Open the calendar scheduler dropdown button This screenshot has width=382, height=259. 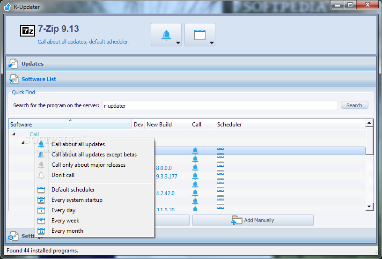(200, 35)
